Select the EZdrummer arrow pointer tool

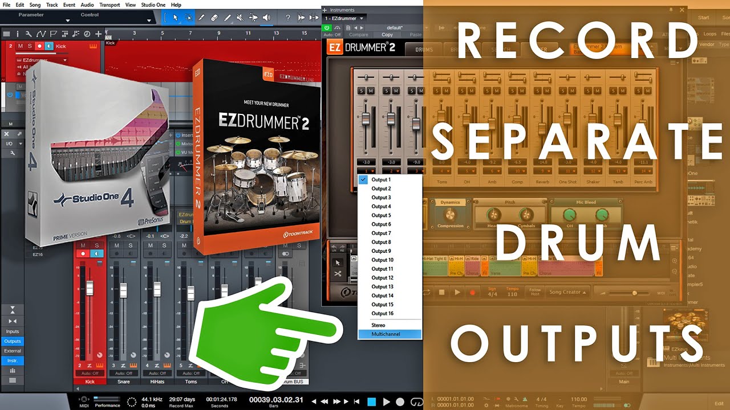click(338, 263)
